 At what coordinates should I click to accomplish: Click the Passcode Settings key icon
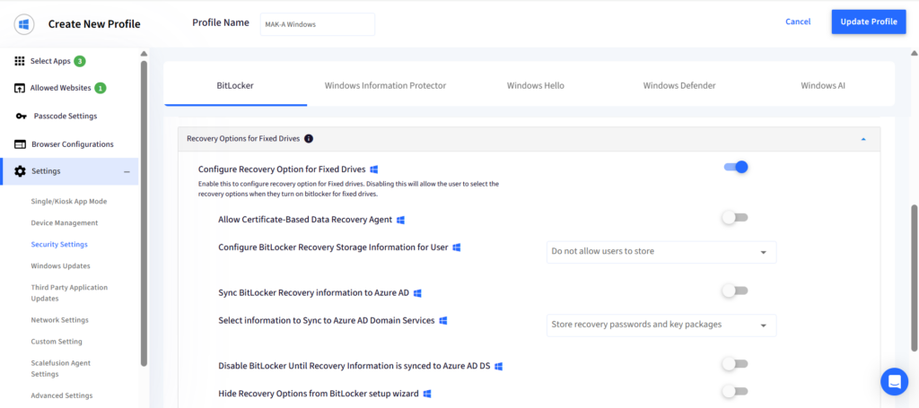click(x=22, y=117)
